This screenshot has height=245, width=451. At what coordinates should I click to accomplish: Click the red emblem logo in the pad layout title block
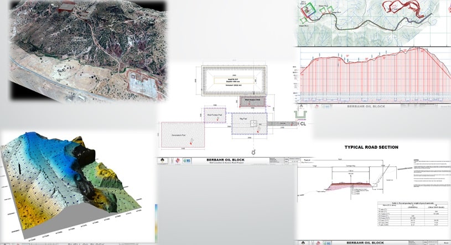[178, 161]
